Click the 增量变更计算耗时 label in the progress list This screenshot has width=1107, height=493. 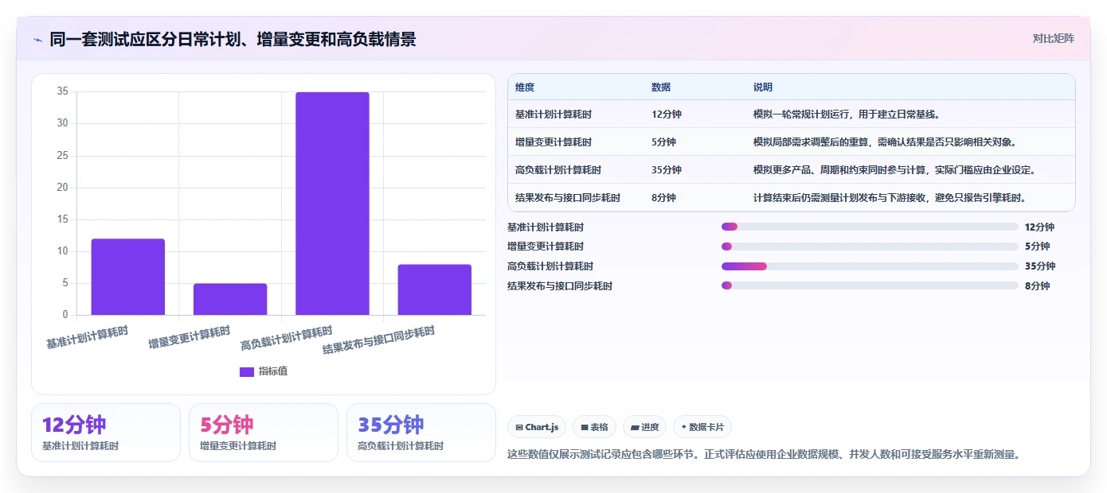pyautogui.click(x=546, y=246)
